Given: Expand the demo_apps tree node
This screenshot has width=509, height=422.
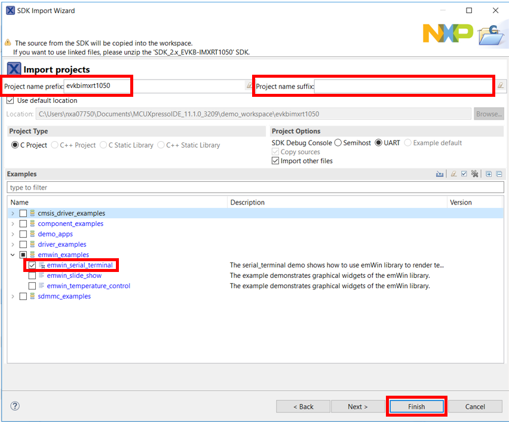Looking at the screenshot, I should [x=13, y=234].
